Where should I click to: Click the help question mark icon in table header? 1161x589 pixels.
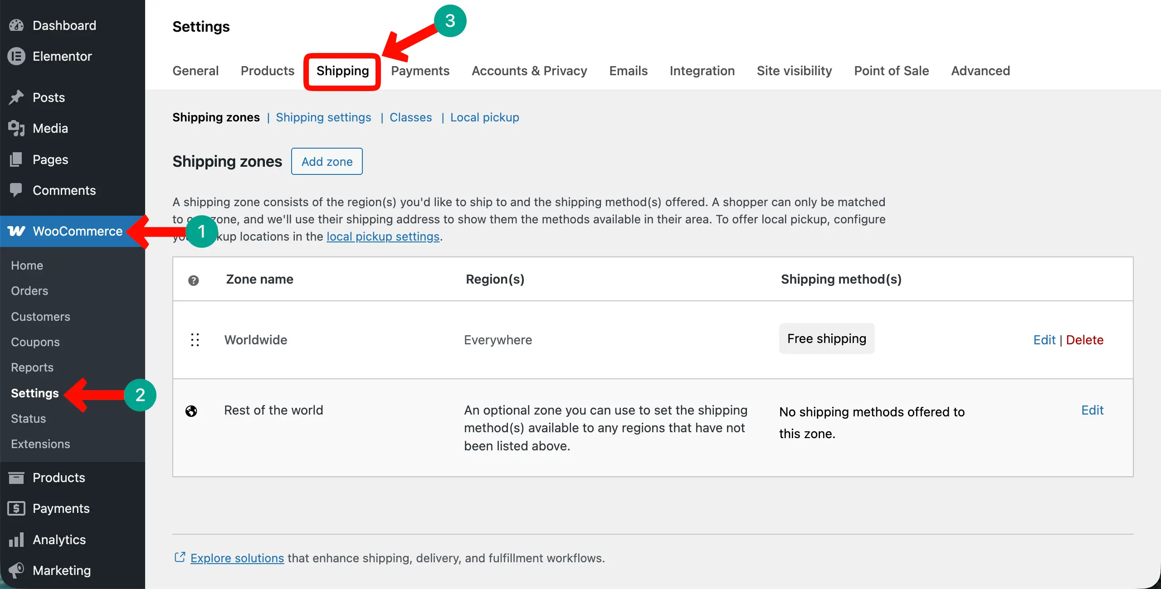[x=194, y=280]
